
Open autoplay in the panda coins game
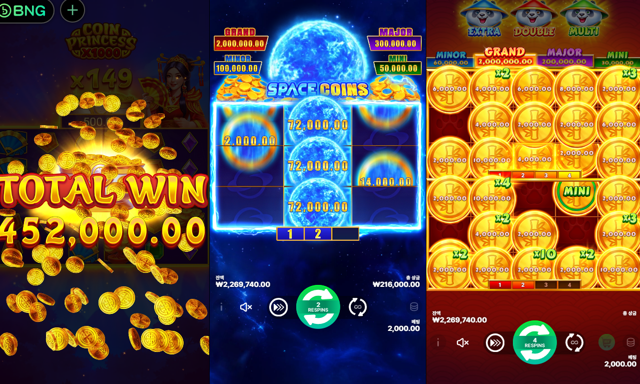[574, 342]
